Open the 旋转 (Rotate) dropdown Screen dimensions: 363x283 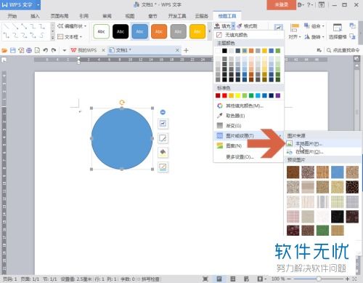(x=314, y=37)
